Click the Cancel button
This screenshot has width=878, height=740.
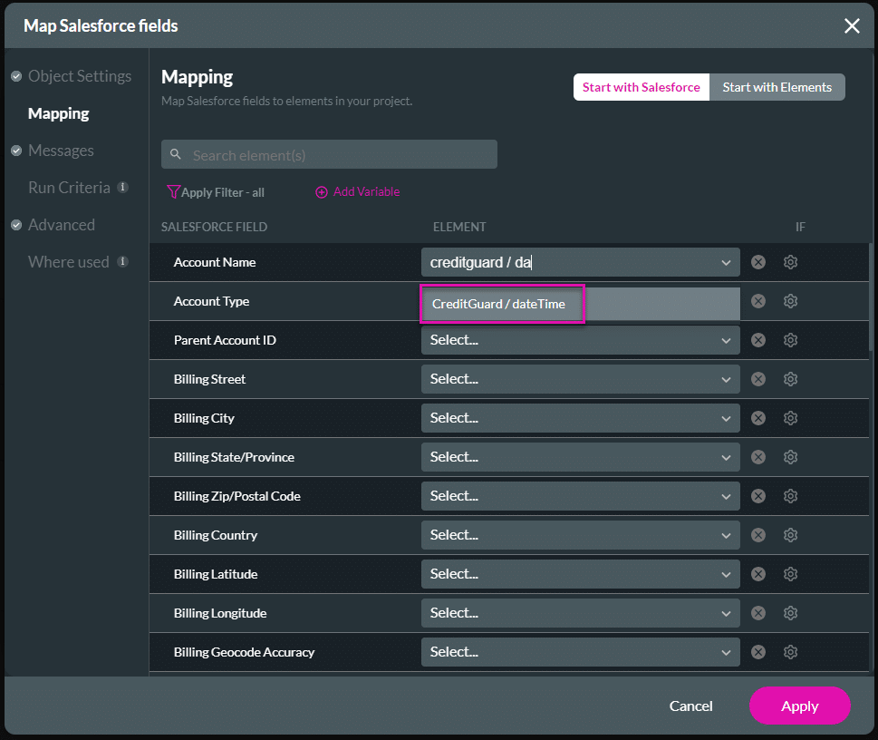point(690,706)
